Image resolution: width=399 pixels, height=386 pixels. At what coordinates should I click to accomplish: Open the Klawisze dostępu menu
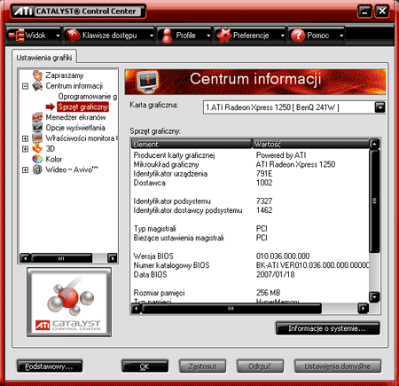tap(109, 35)
